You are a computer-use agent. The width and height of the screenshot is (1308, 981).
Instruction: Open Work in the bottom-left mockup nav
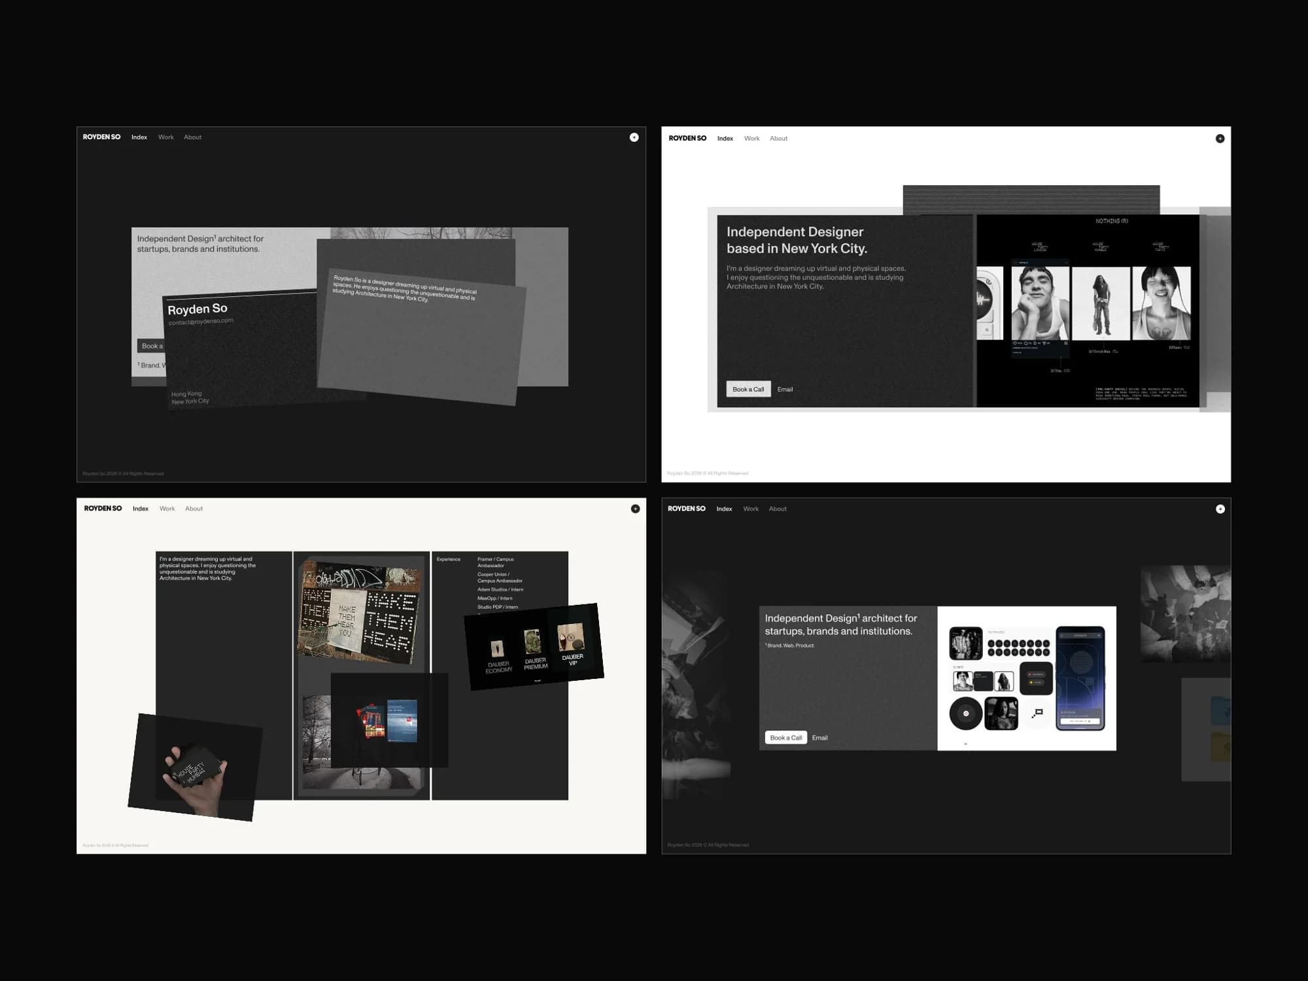(x=167, y=509)
